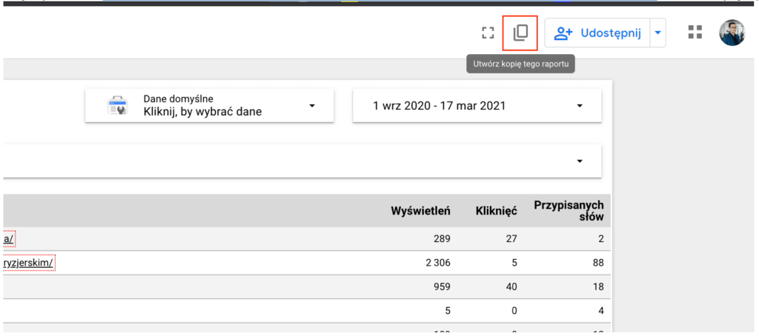Open the URL link ending in "ryzjerskim/"

[x=29, y=262]
